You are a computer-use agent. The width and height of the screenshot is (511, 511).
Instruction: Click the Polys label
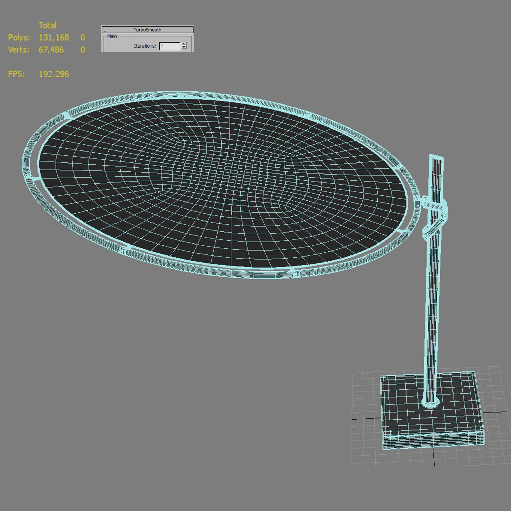19,38
